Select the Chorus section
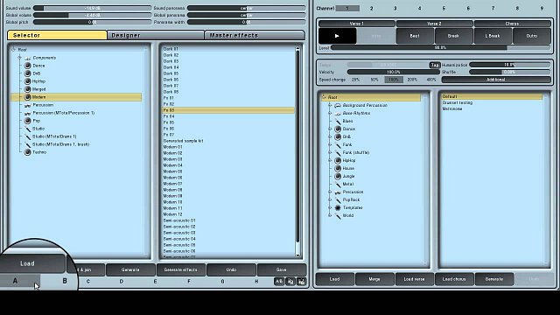 [512, 24]
